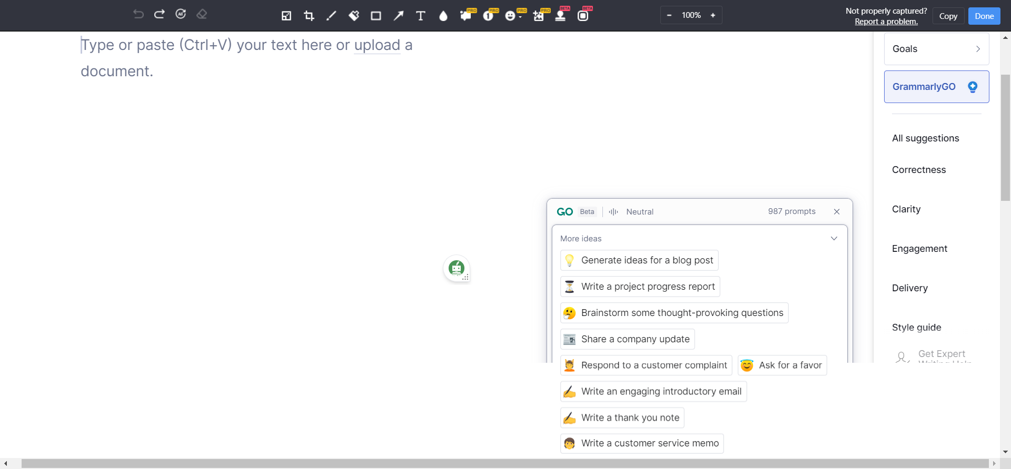Screen dimensions: 1011x469
Task: Click the floating Grammarly robot icon
Action: (457, 268)
